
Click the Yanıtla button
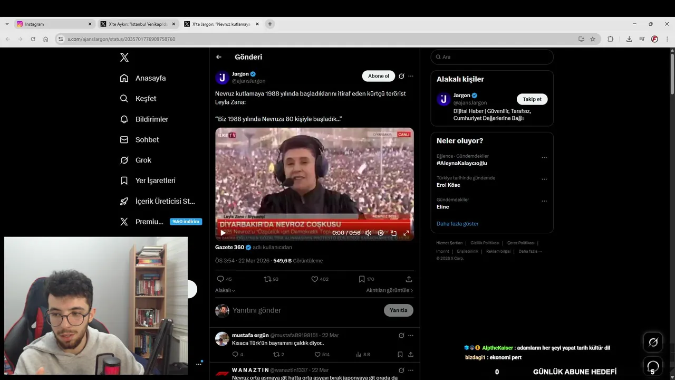399,310
